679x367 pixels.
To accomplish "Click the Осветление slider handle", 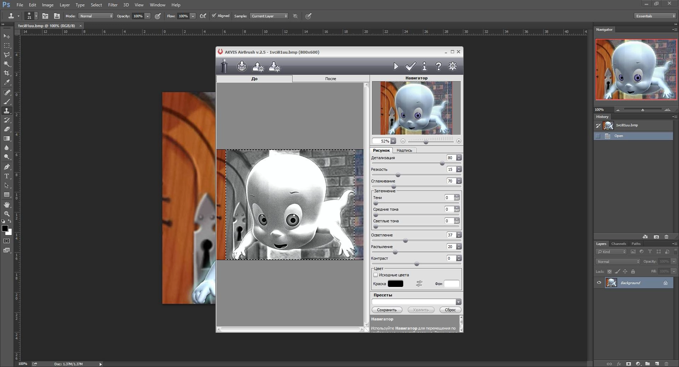I will pyautogui.click(x=405, y=241).
